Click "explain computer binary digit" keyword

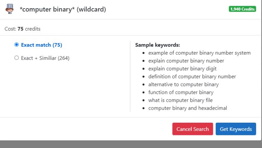pyautogui.click(x=183, y=69)
